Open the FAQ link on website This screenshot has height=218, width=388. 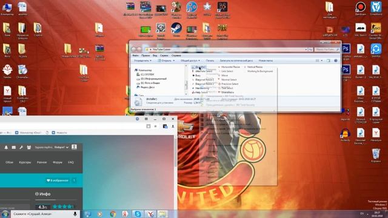pyautogui.click(x=71, y=162)
